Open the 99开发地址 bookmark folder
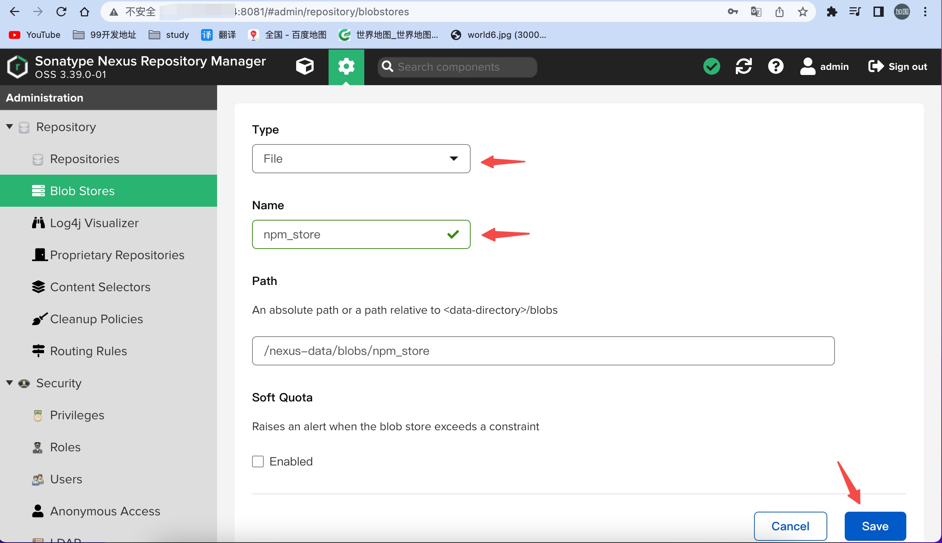 click(x=105, y=35)
